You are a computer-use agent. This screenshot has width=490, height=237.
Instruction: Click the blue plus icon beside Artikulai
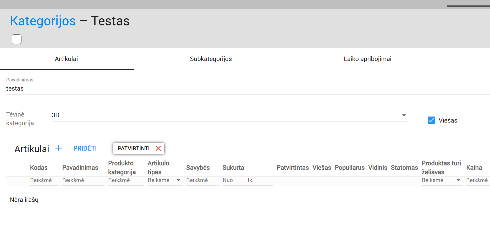[x=59, y=148]
